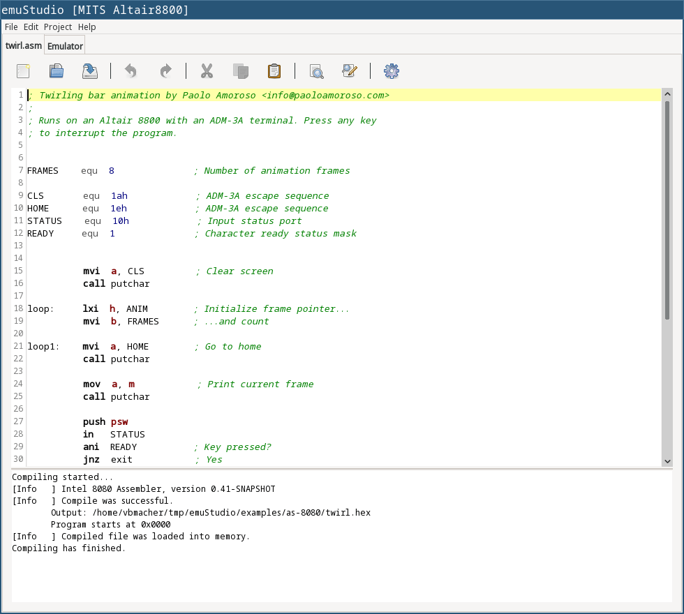Redo the last undone edit
The image size is (684, 614).
[x=166, y=71]
